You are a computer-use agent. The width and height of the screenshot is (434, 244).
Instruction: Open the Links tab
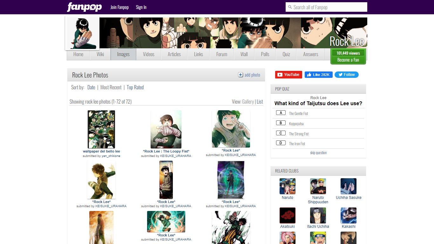tap(199, 54)
